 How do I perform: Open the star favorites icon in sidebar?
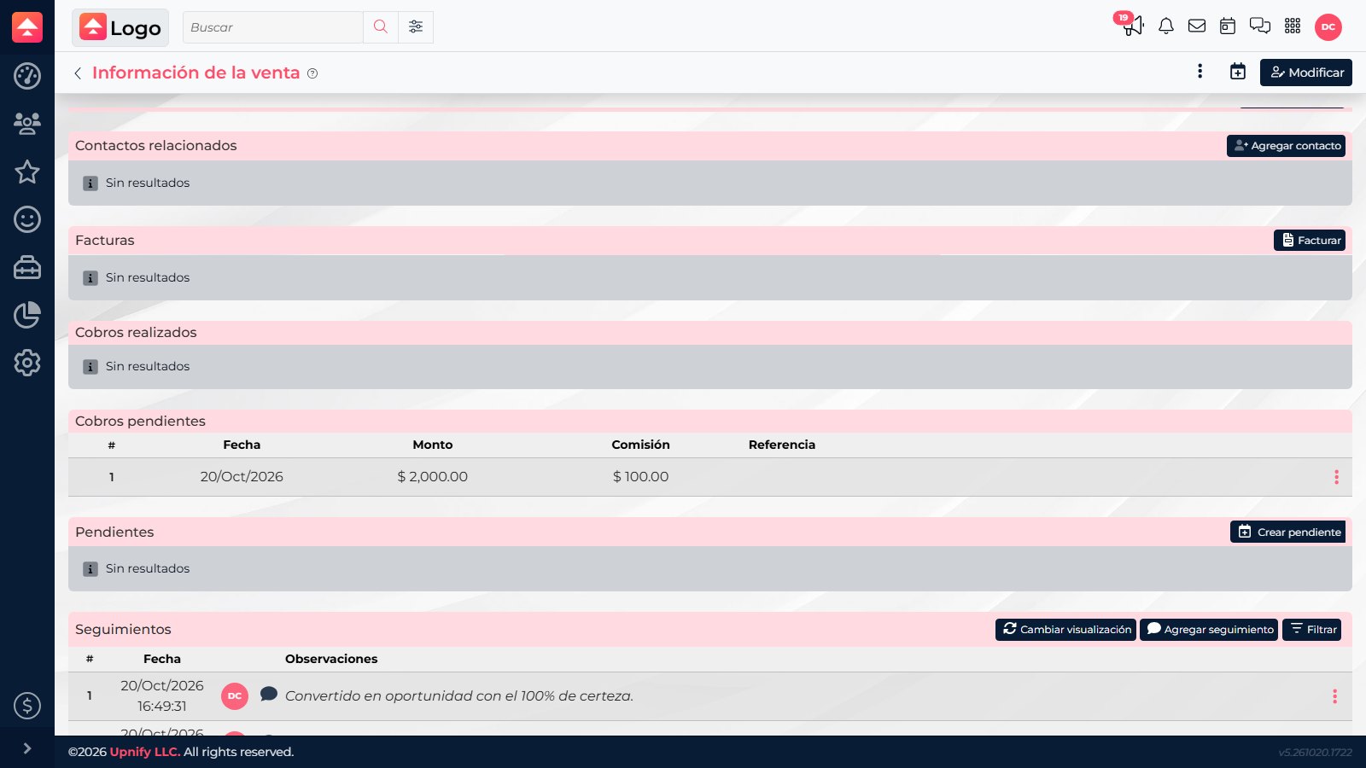click(27, 172)
